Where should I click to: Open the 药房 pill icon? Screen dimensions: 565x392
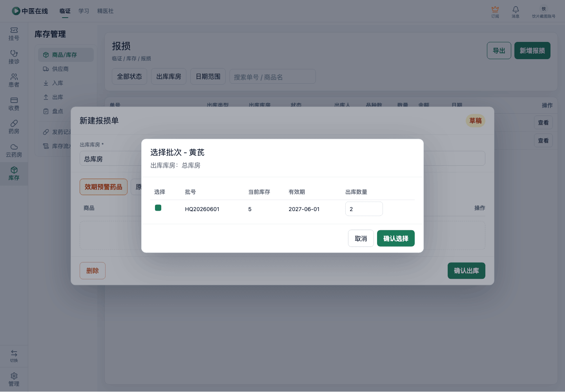coord(14,123)
